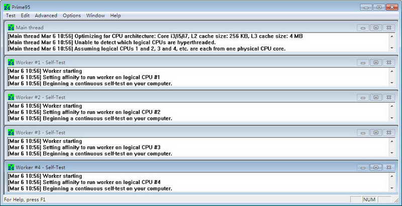Viewport: 402px width, 206px height.
Task: Open the Edit menu
Action: [25, 16]
